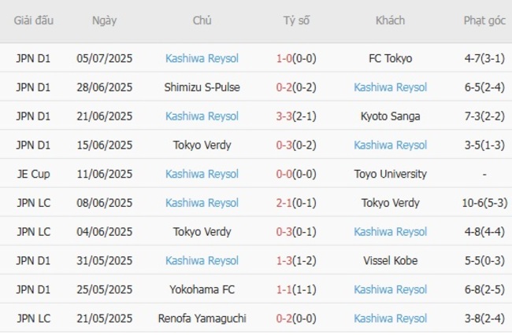Screen dimensions: 512x335
Task: Click the Giải đấu column header
Action: coord(33,21)
